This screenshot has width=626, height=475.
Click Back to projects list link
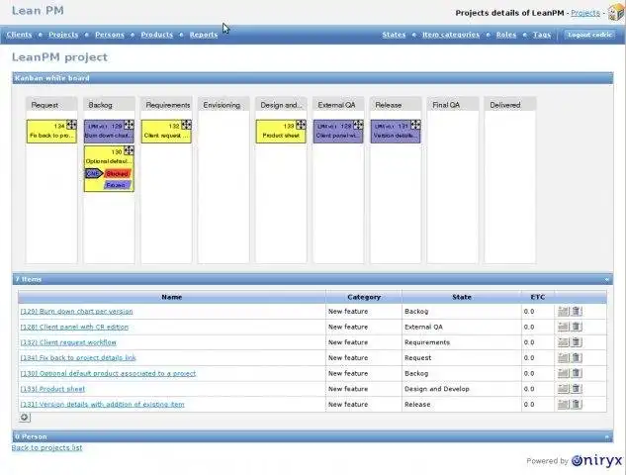point(46,448)
